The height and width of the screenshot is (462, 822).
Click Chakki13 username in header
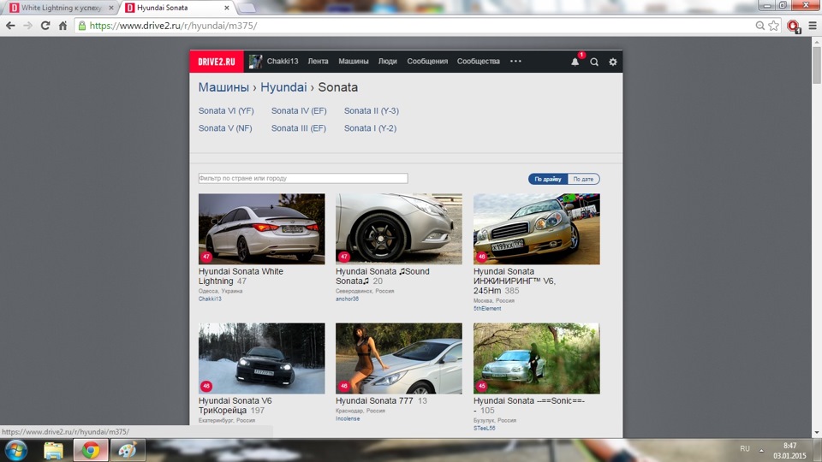282,62
